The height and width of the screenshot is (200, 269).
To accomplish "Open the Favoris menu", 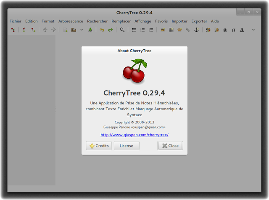I will coord(161,21).
